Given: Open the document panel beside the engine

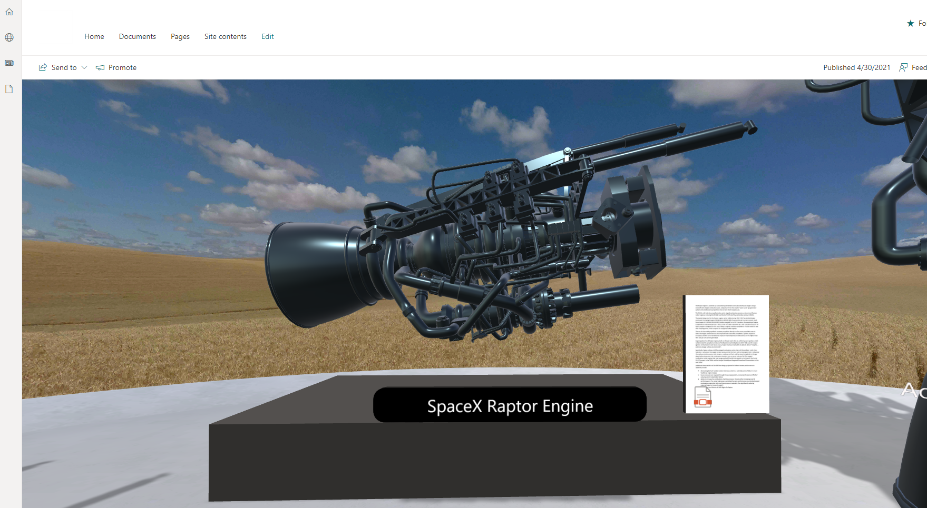Looking at the screenshot, I should point(727,354).
